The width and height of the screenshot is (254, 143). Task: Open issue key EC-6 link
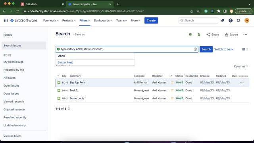[x=65, y=83]
